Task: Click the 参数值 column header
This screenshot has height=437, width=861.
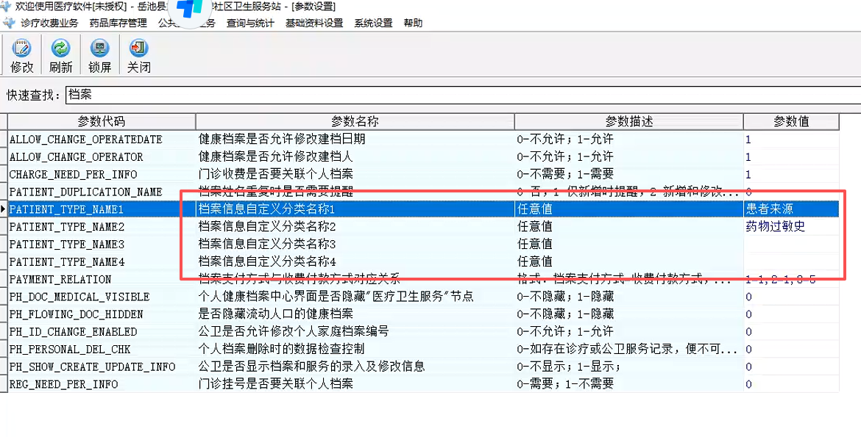Action: point(791,122)
